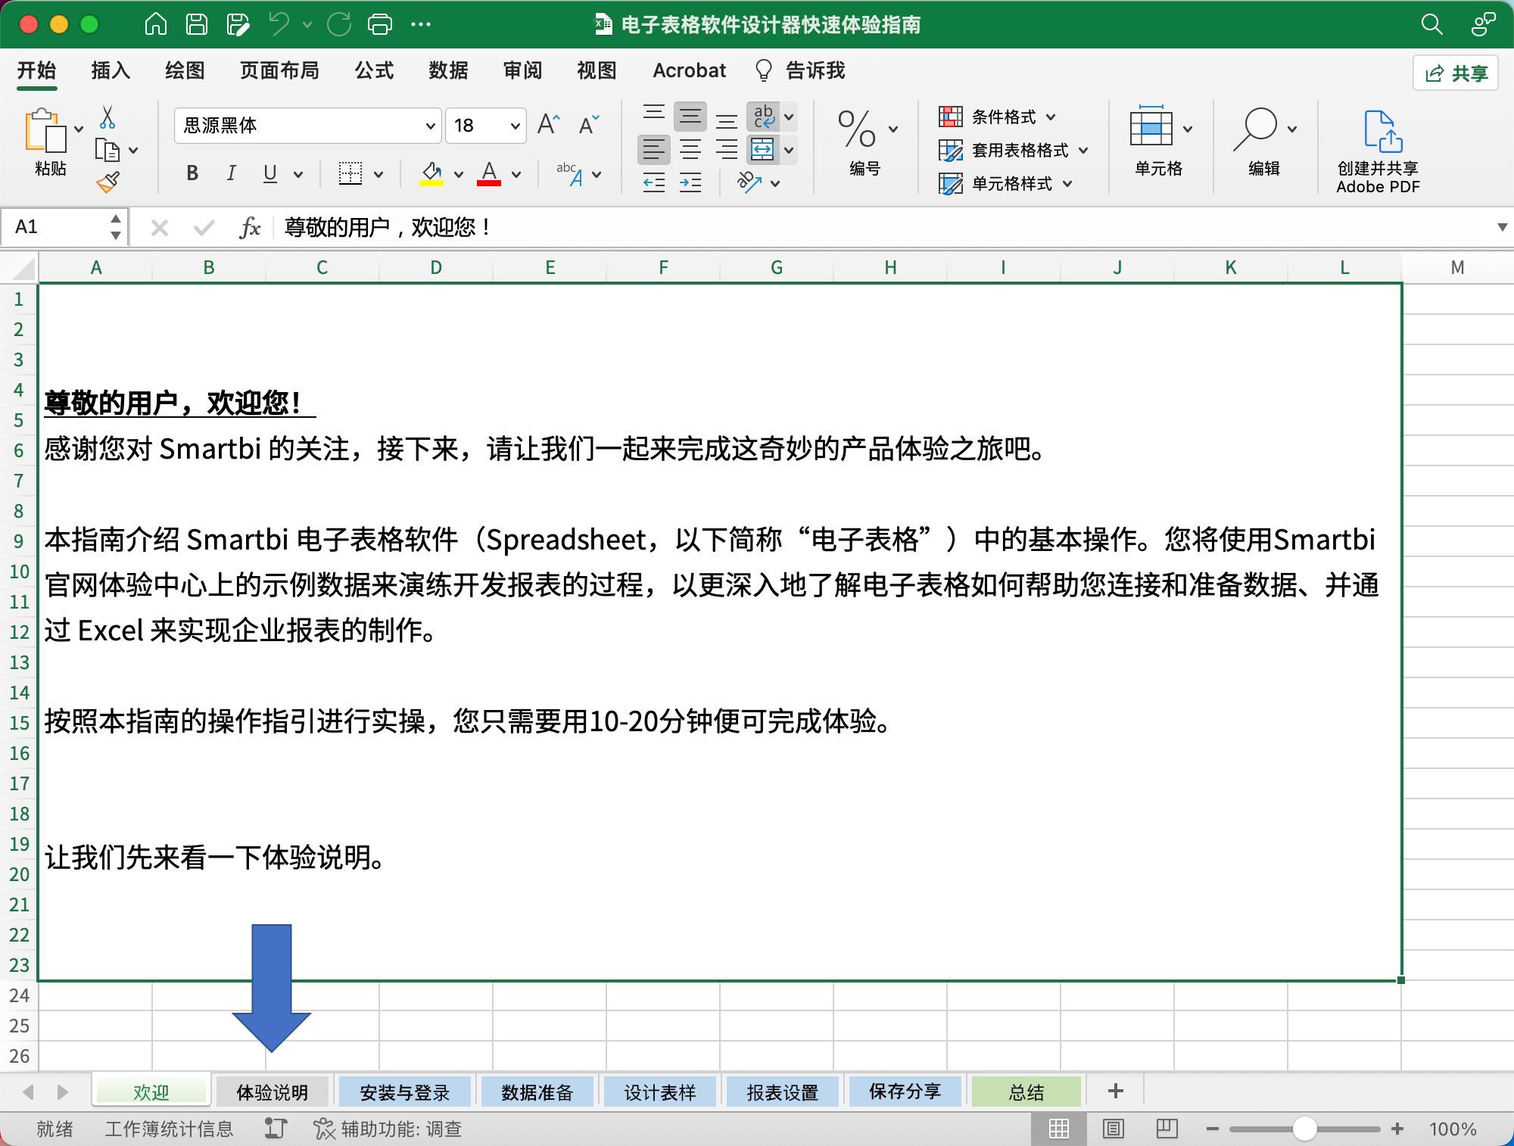1514x1146 pixels.
Task: Click the phonetic guide abc icon
Action: click(569, 173)
